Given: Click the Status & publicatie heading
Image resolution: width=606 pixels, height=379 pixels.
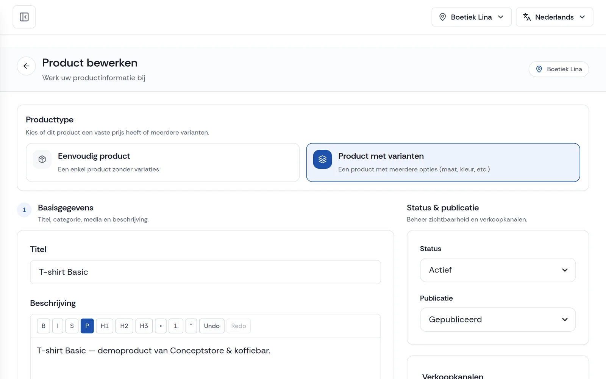Looking at the screenshot, I should tap(443, 208).
